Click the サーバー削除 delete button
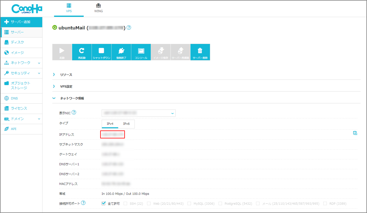 [x=200, y=52]
